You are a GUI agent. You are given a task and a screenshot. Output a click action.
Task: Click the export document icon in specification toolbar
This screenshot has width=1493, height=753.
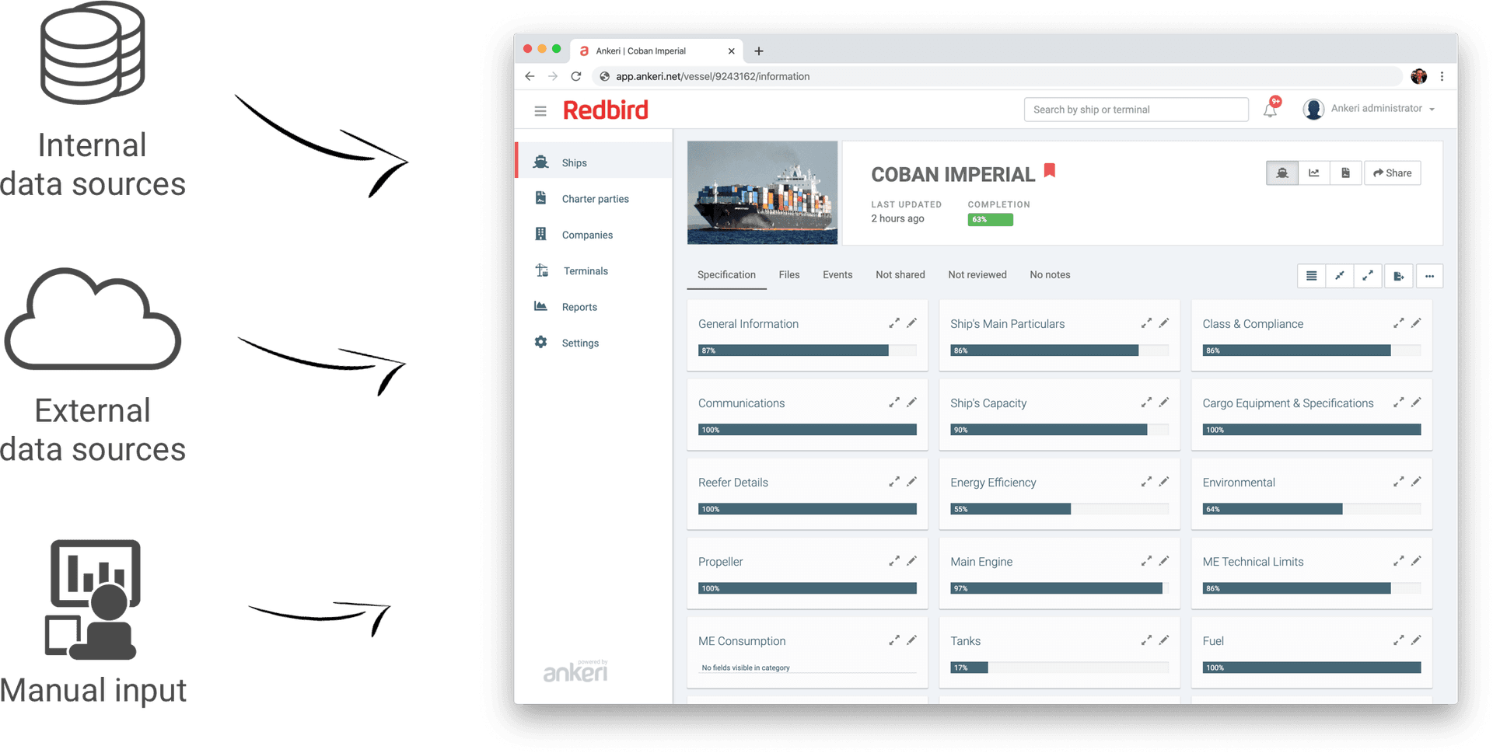click(1399, 276)
